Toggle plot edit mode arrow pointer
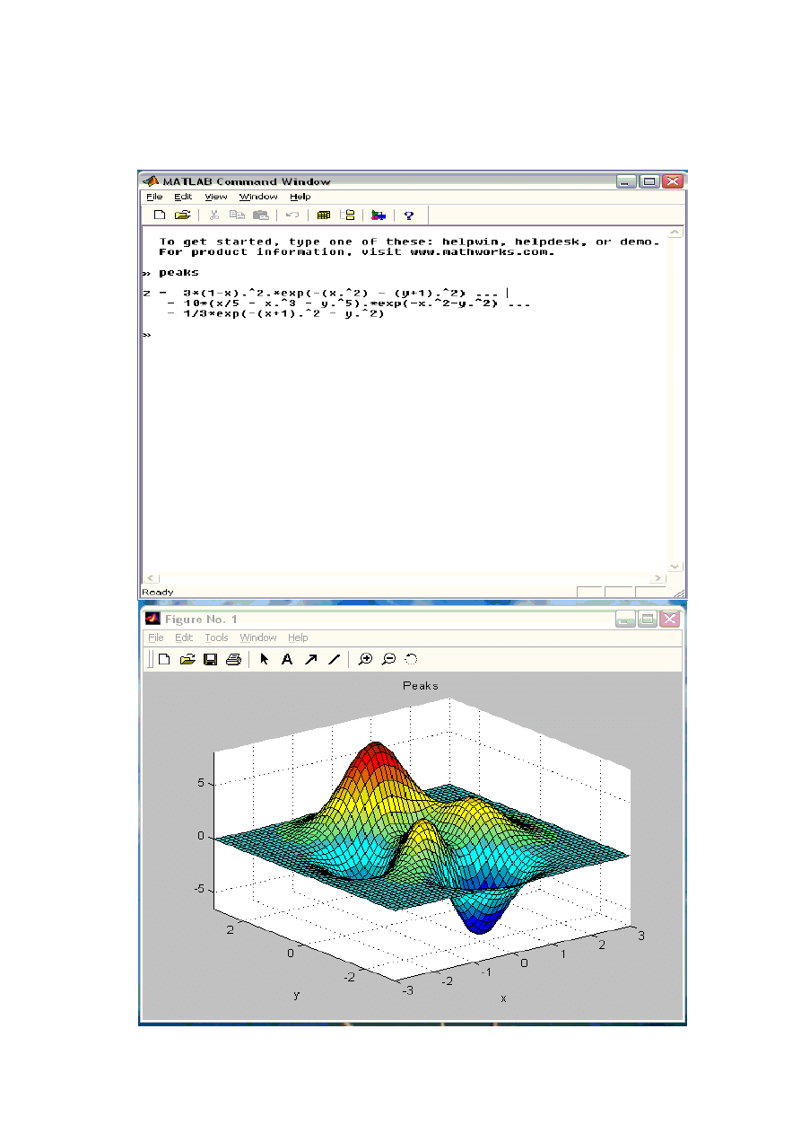This screenshot has height=1134, width=801. 264,659
